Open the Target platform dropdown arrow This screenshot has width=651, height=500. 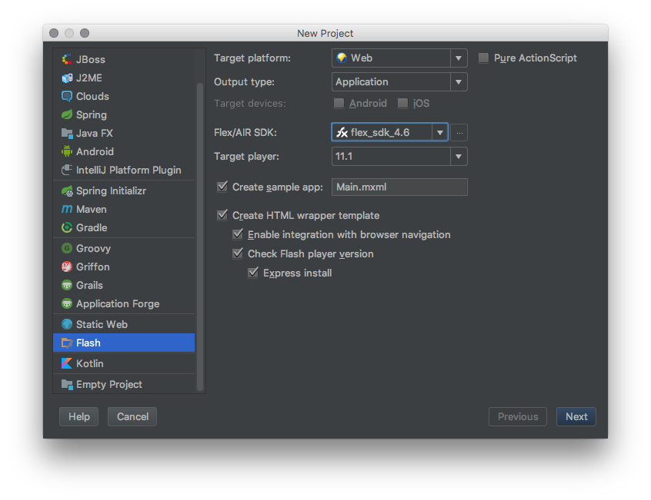[x=459, y=58]
